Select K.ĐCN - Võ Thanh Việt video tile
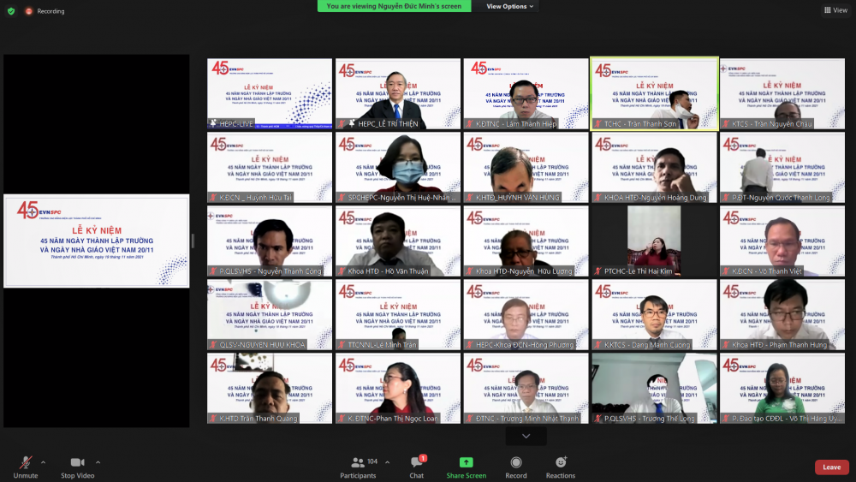 pyautogui.click(x=782, y=241)
